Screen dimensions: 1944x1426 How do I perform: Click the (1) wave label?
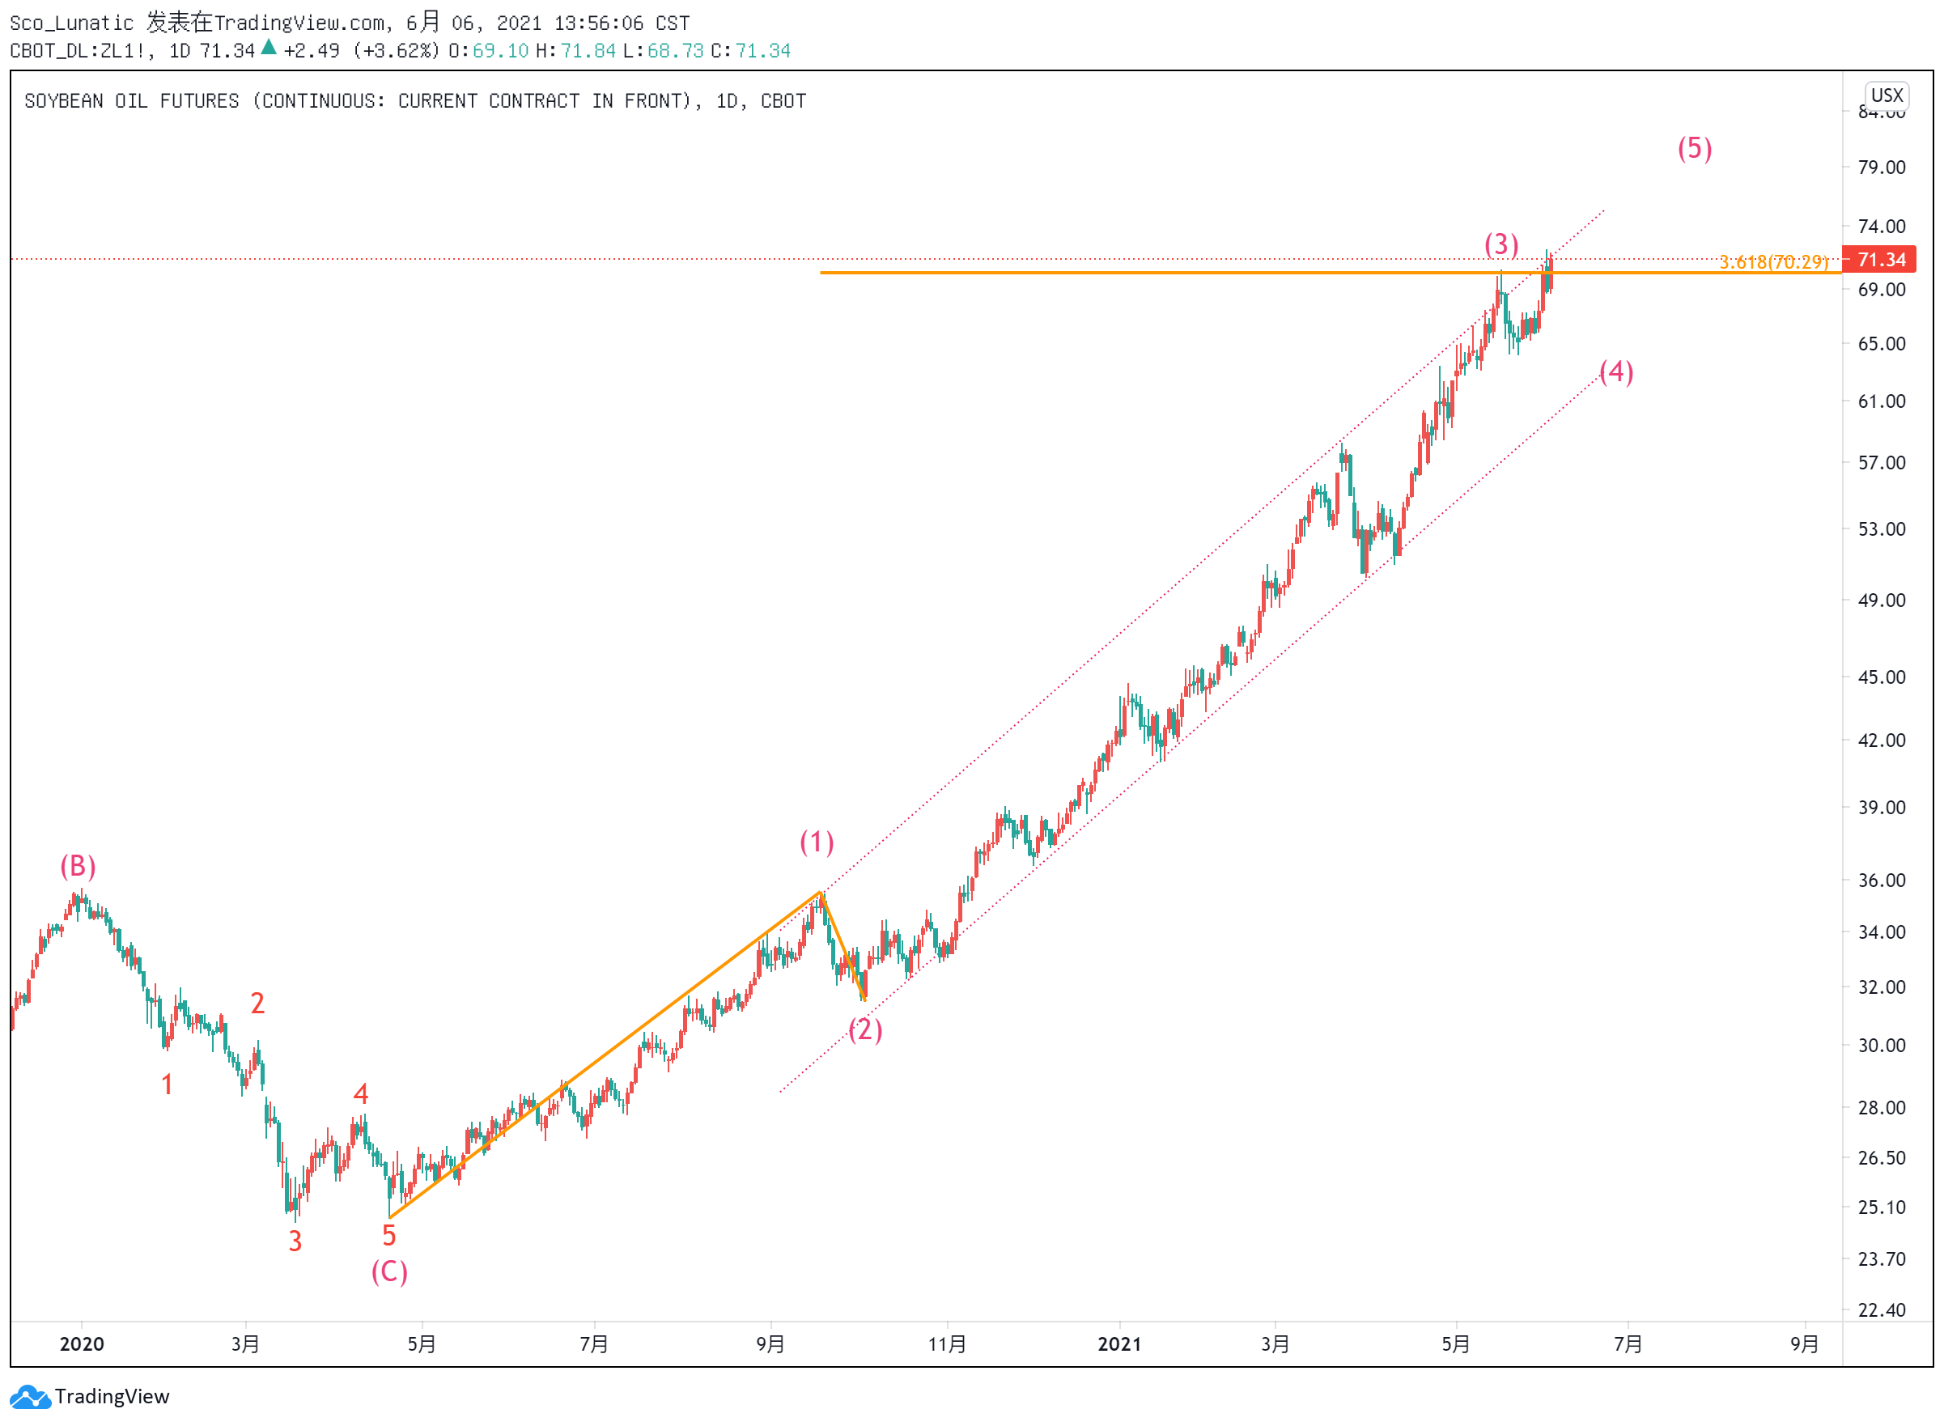pos(817,842)
